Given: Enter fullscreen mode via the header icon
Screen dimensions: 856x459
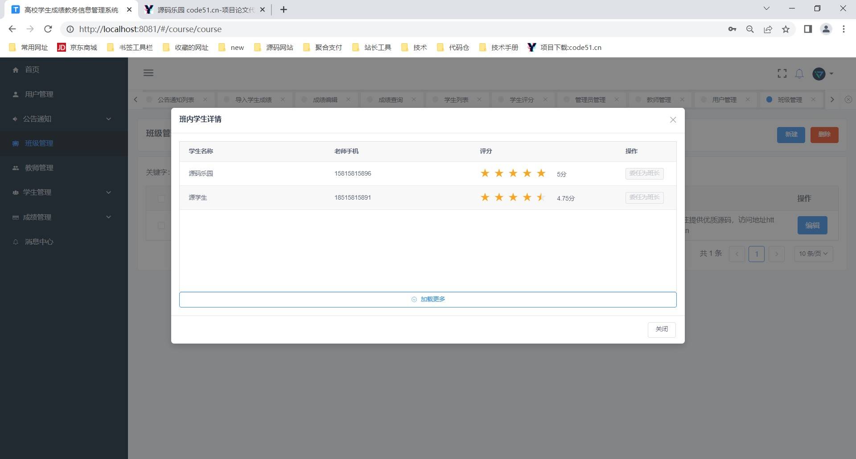Looking at the screenshot, I should point(782,74).
